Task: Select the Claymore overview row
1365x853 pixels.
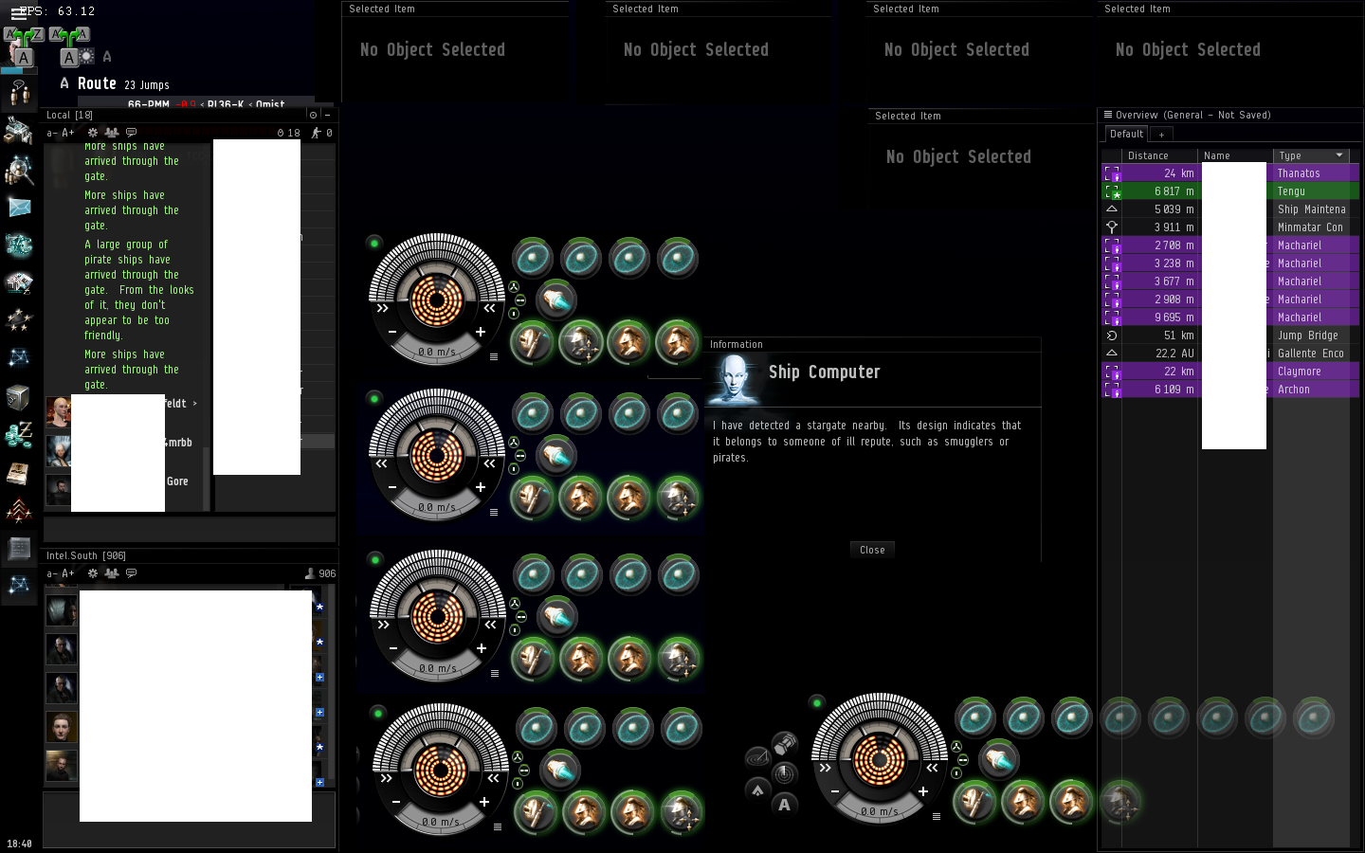Action: 1229,372
